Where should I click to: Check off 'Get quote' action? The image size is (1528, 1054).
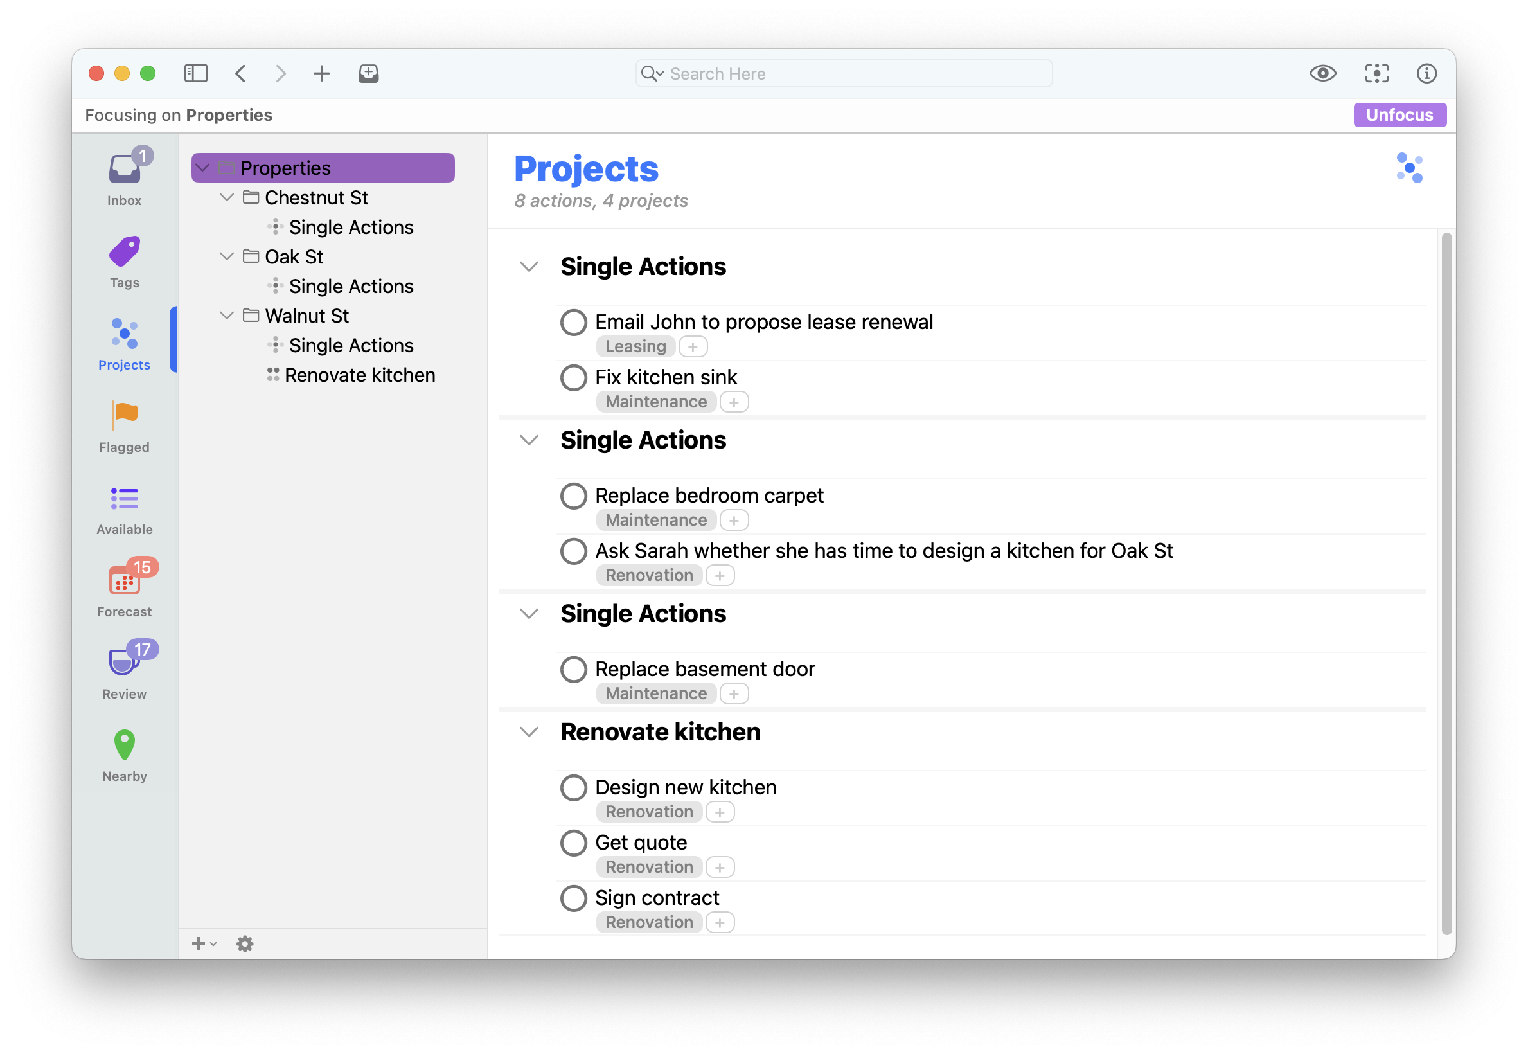click(573, 843)
